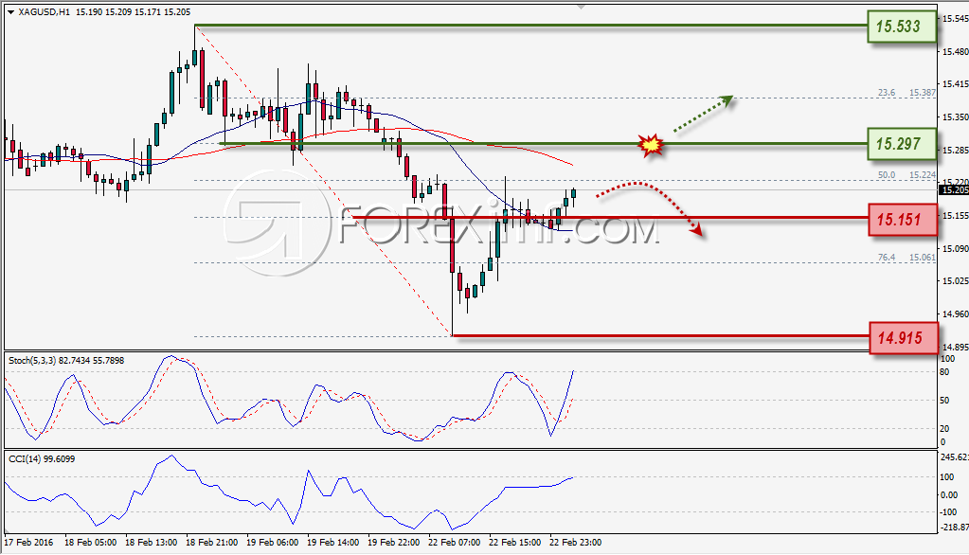Click the 19 Feb 06:00 time label
969x555 pixels.
point(272,543)
